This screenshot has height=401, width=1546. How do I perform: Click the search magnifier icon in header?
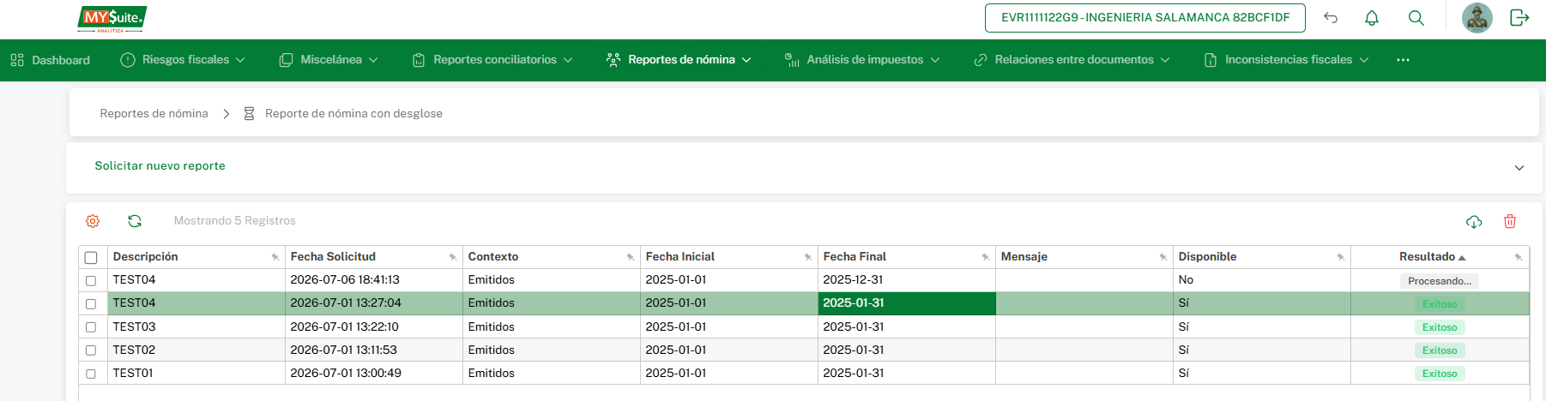[x=1416, y=18]
